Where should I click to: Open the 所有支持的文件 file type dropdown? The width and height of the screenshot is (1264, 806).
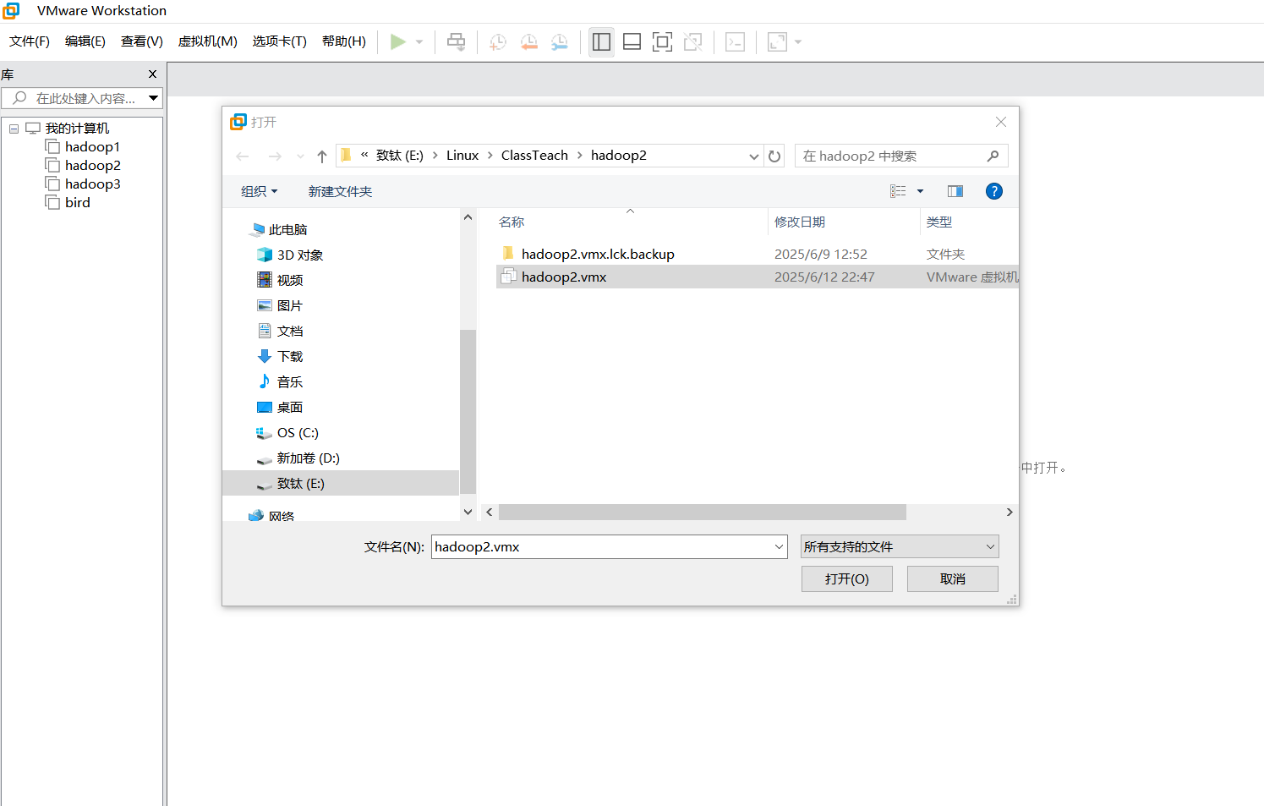[900, 546]
